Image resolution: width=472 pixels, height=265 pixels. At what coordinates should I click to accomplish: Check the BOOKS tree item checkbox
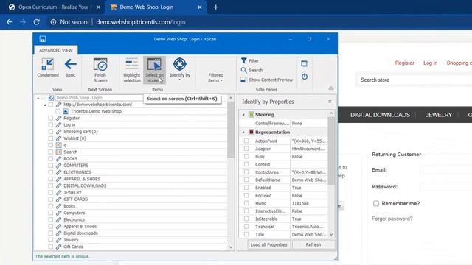pos(51,159)
